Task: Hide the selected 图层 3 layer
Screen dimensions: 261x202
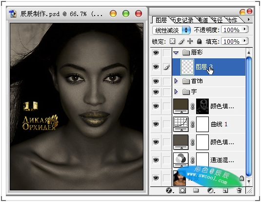Action: click(156, 67)
